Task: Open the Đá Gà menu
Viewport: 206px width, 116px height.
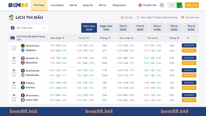Action: pyautogui.click(x=73, y=5)
